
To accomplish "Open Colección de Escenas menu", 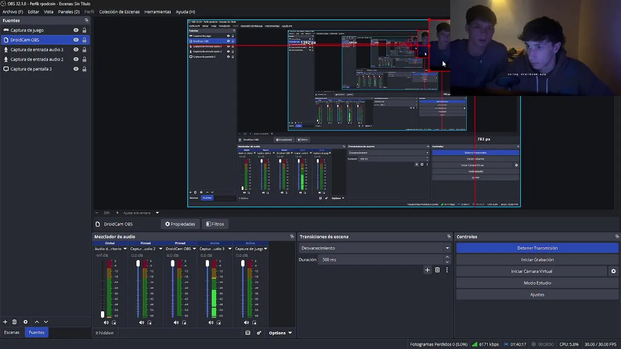I will point(119,12).
